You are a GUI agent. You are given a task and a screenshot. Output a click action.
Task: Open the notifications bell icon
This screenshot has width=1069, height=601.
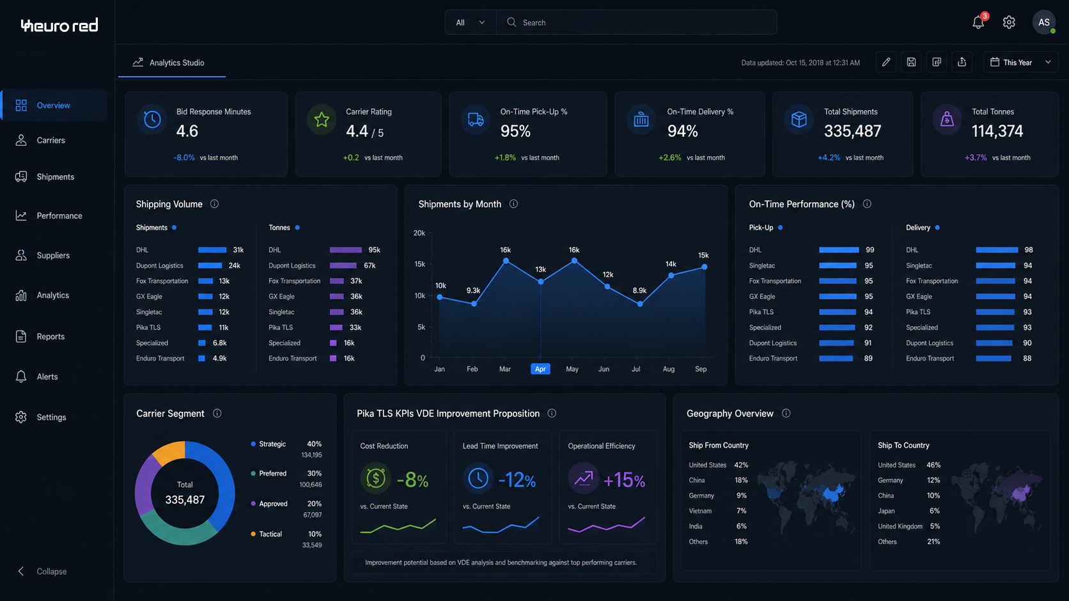978,22
